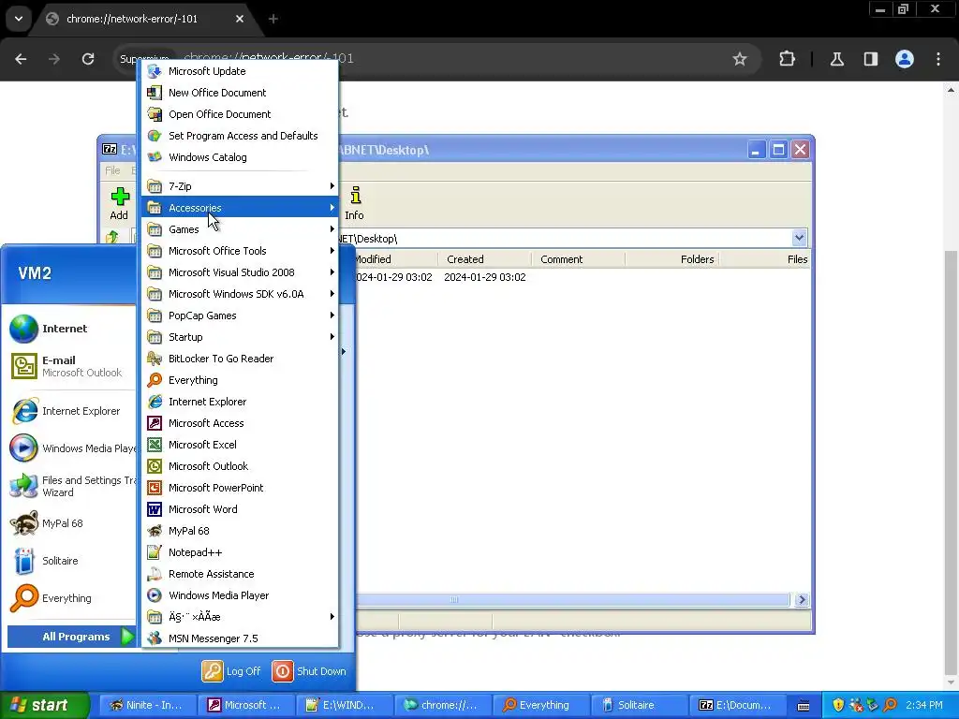Switch to Microsoft Access taskbar button
The image size is (959, 719).
(246, 705)
